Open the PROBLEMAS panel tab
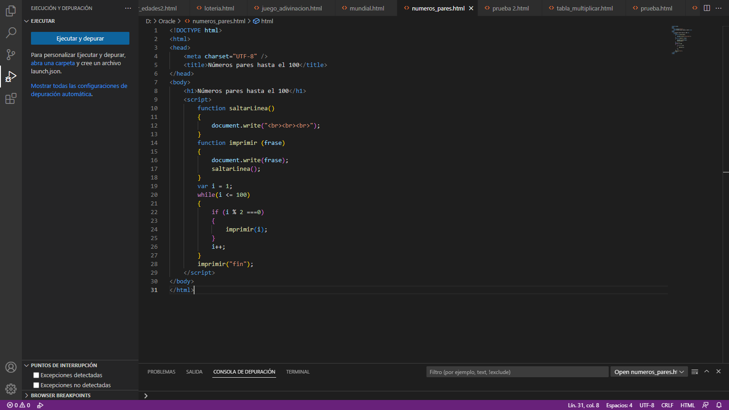 161,372
